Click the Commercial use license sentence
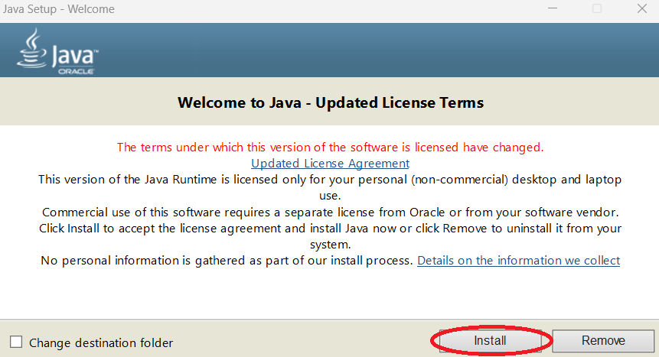Viewport: 659px width, 357px height. tap(330, 212)
